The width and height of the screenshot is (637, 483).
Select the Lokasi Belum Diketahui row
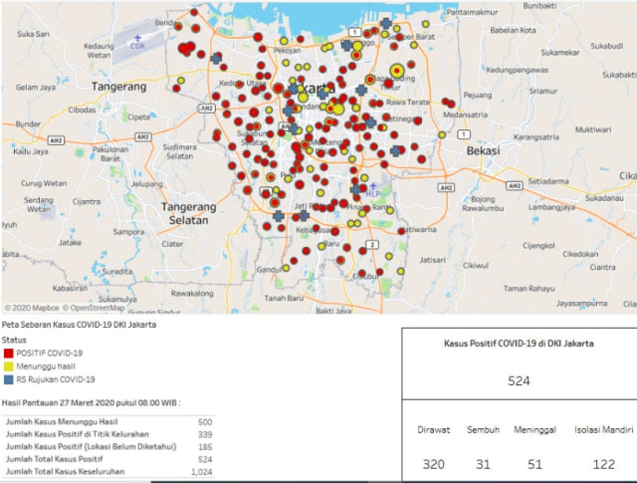click(x=108, y=447)
